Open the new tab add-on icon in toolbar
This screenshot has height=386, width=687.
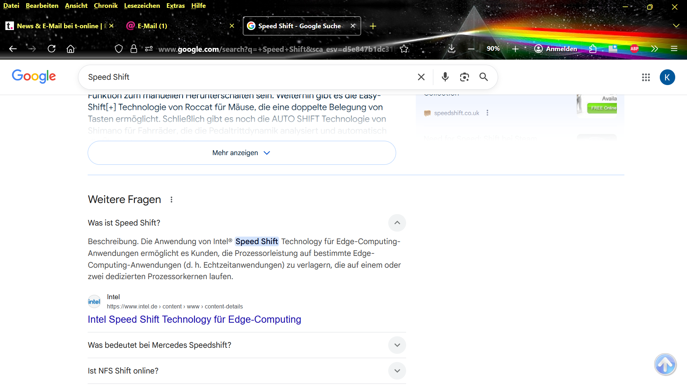pos(613,49)
